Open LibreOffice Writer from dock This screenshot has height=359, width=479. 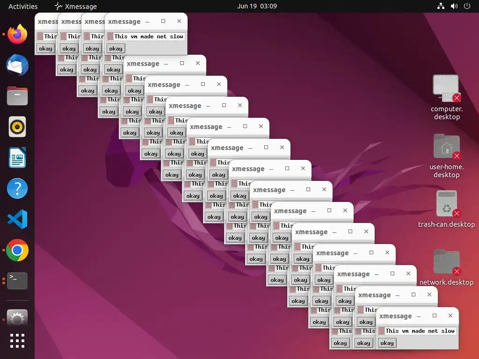pos(17,158)
